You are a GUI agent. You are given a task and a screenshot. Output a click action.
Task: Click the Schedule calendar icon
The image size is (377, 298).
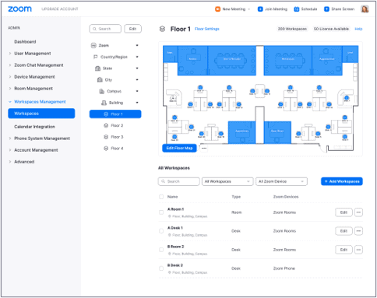(x=296, y=9)
